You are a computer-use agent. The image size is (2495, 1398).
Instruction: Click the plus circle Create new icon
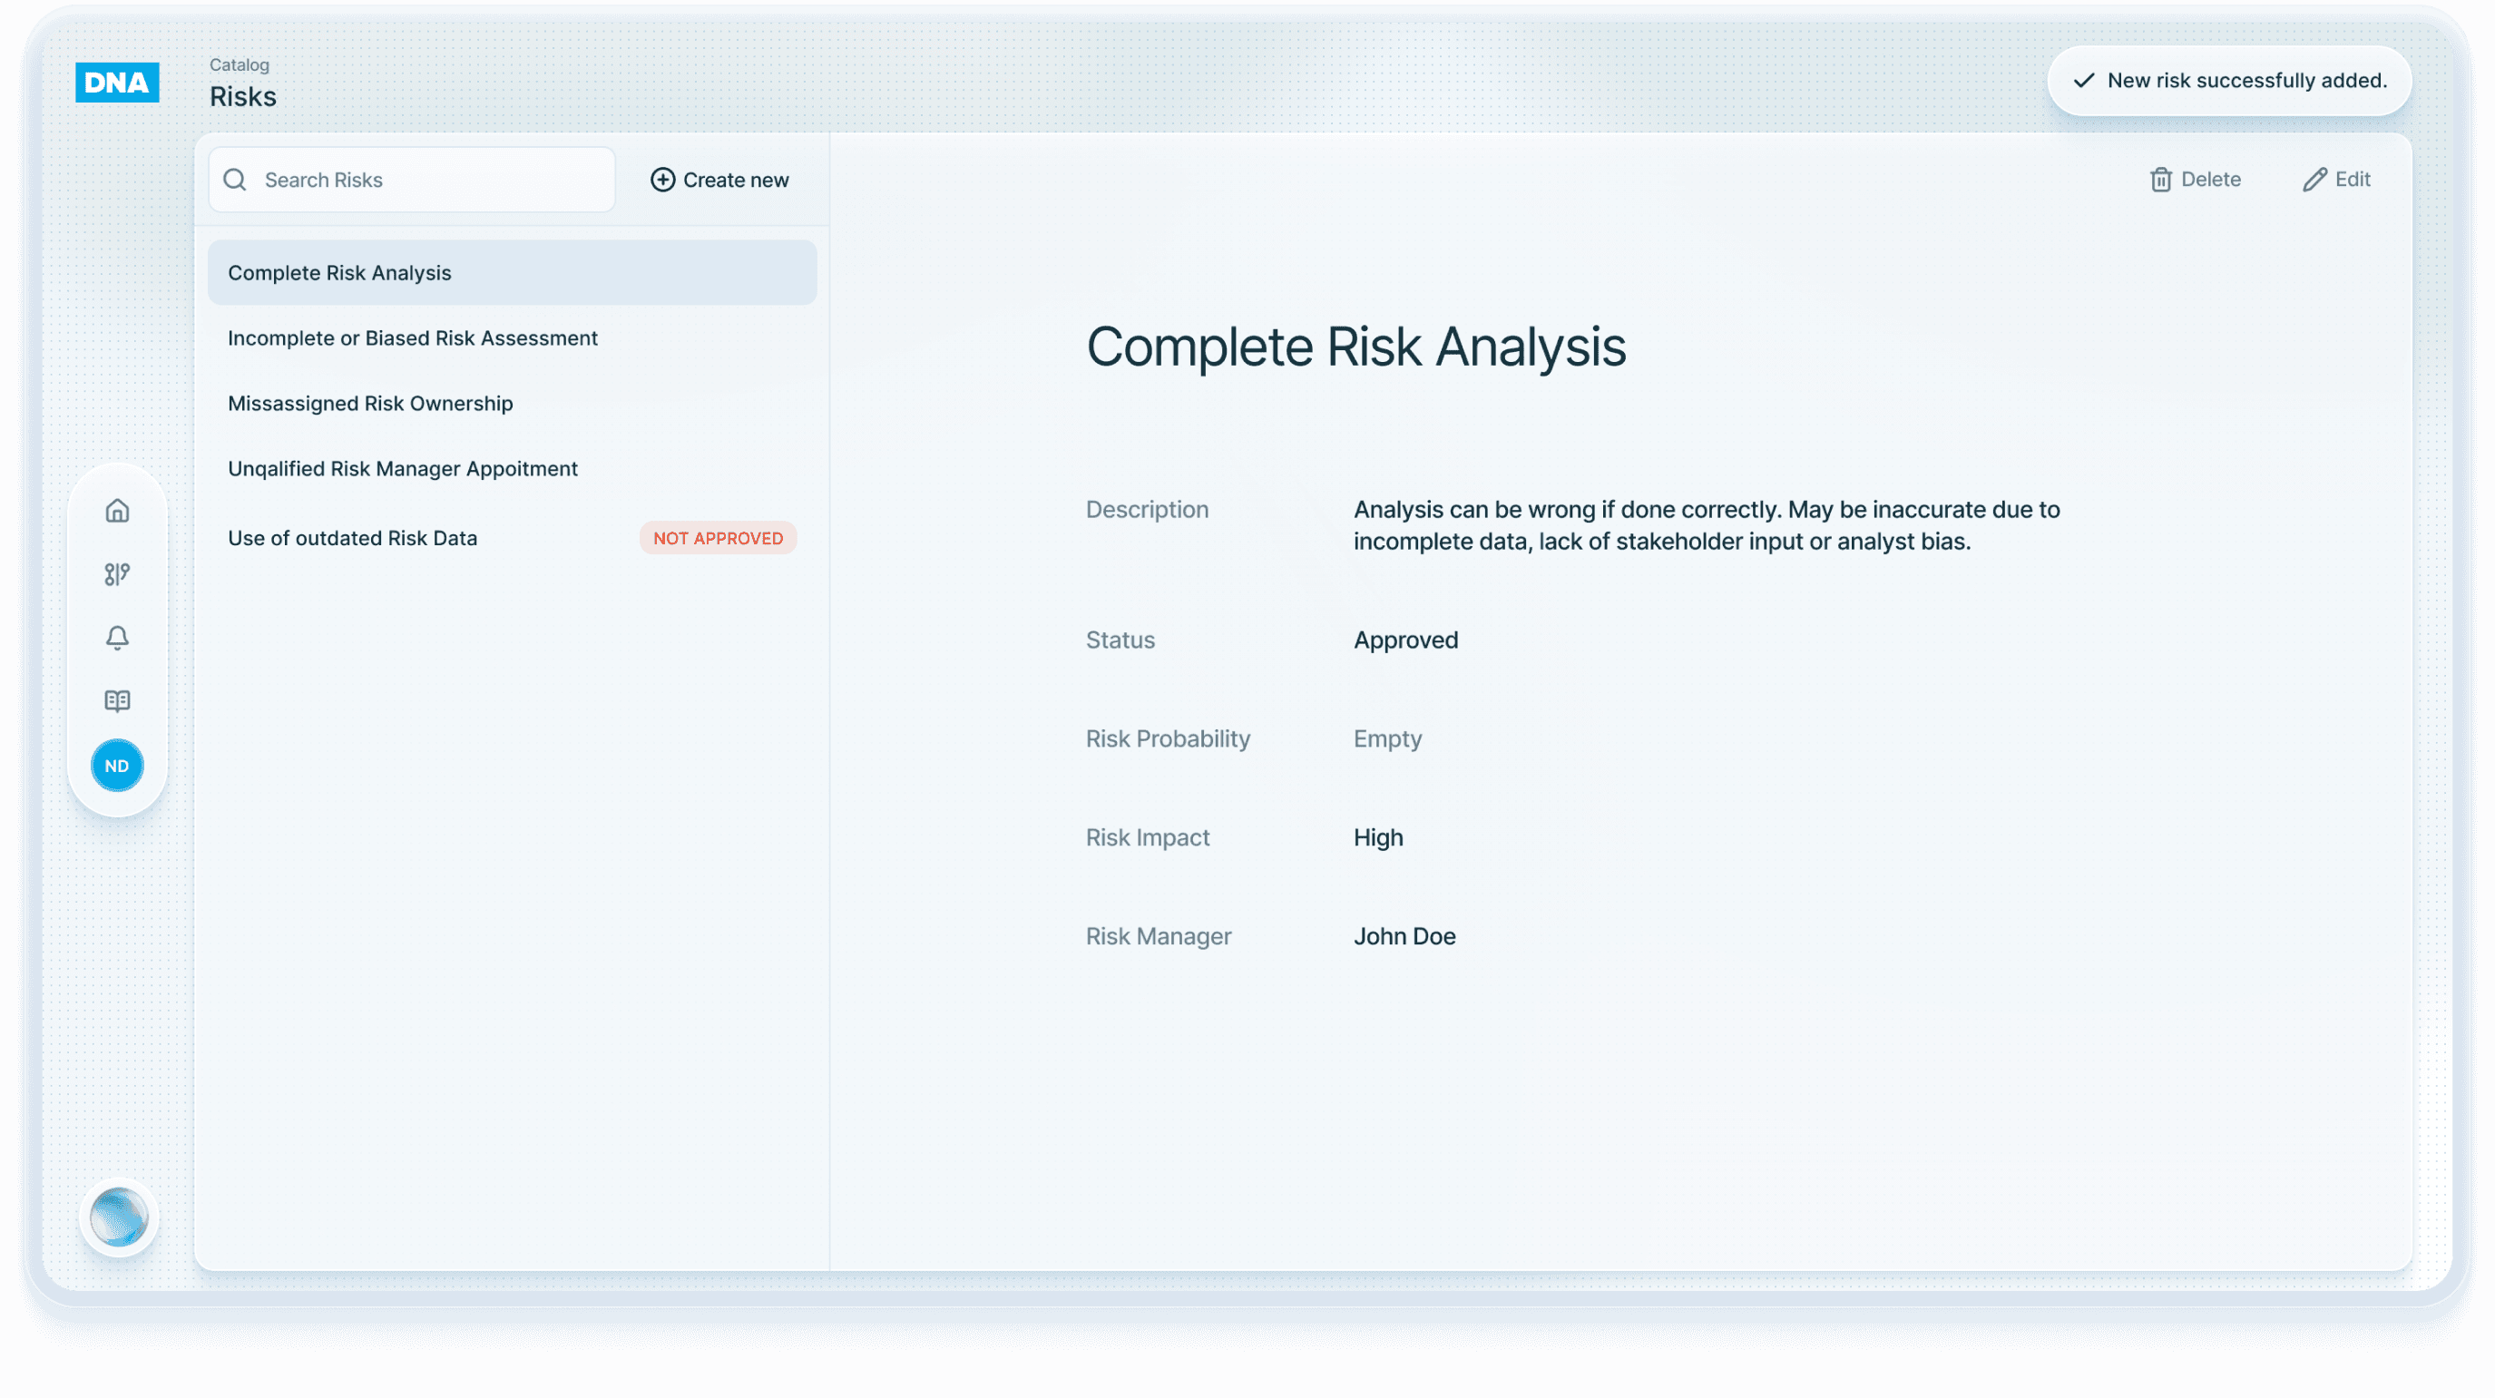point(662,180)
